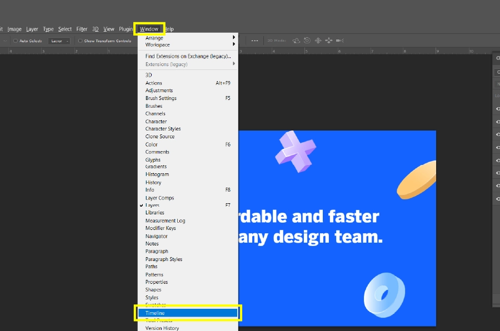Viewport: 500px width, 331px height.
Task: Open the Filter menu
Action: point(82,29)
